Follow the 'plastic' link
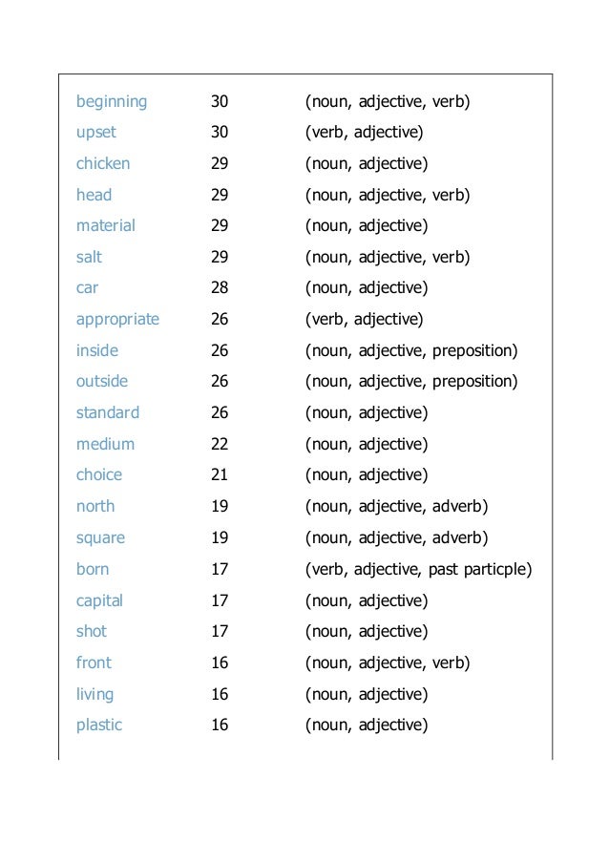 (99, 725)
